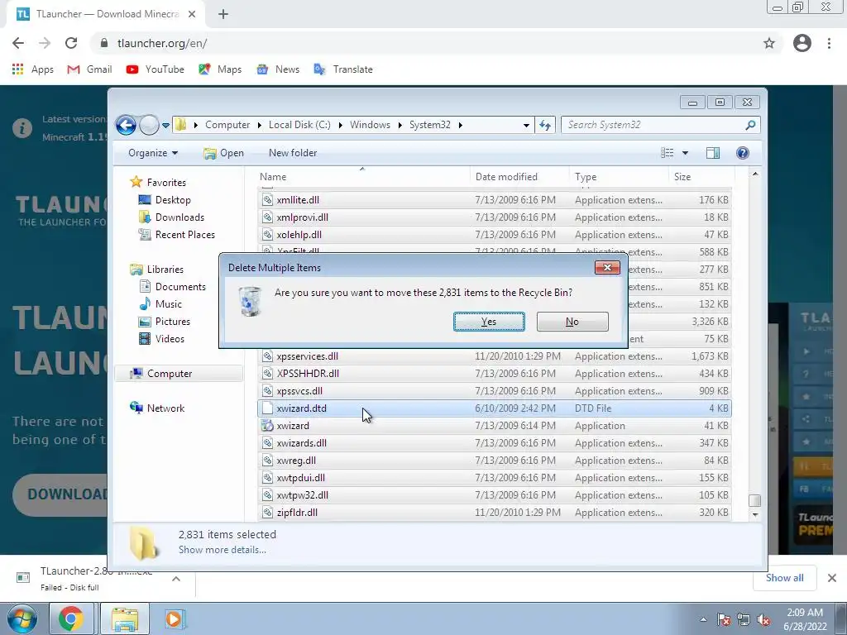Select Network in navigation pane
This screenshot has height=635, width=847.
click(158, 408)
